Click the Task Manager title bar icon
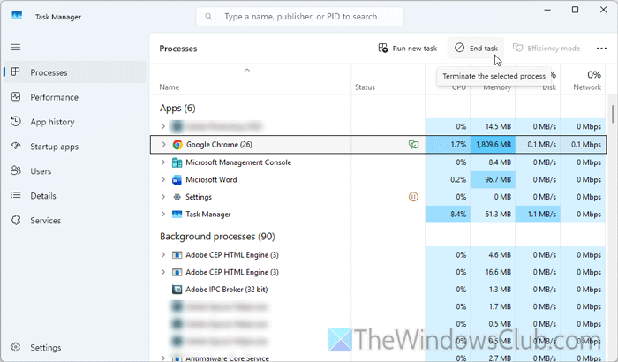The height and width of the screenshot is (362, 618). pyautogui.click(x=17, y=15)
